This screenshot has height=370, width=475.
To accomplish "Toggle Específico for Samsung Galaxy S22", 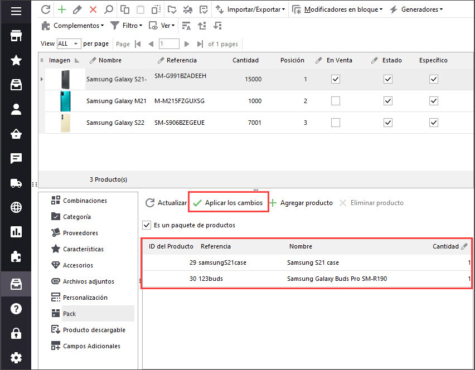I will click(x=434, y=123).
